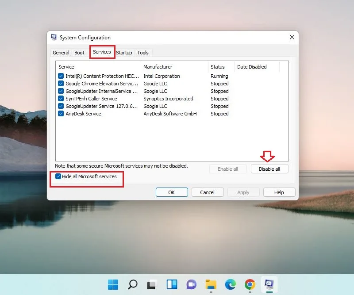Select 'AnyDesk Software GmbH' manufacturer cell
This screenshot has width=354, height=295.
point(170,114)
